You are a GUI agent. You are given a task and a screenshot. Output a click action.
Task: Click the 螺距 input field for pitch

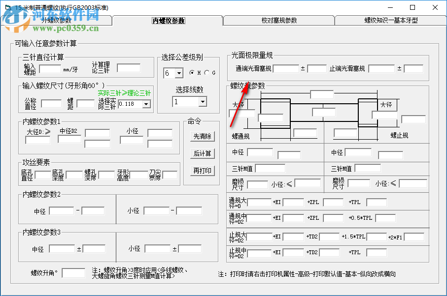coord(86,104)
